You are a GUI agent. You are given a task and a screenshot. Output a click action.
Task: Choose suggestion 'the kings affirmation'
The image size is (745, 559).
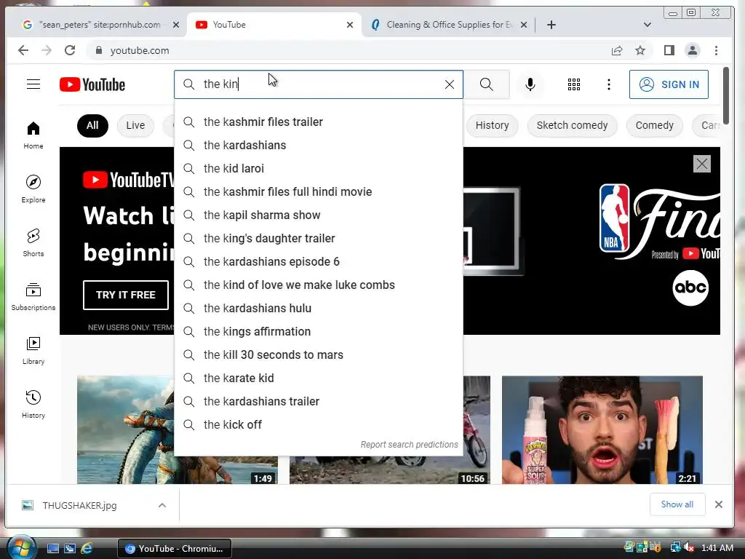pos(319,332)
